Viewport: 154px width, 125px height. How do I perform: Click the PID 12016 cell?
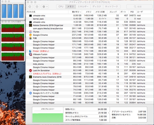click(132, 93)
